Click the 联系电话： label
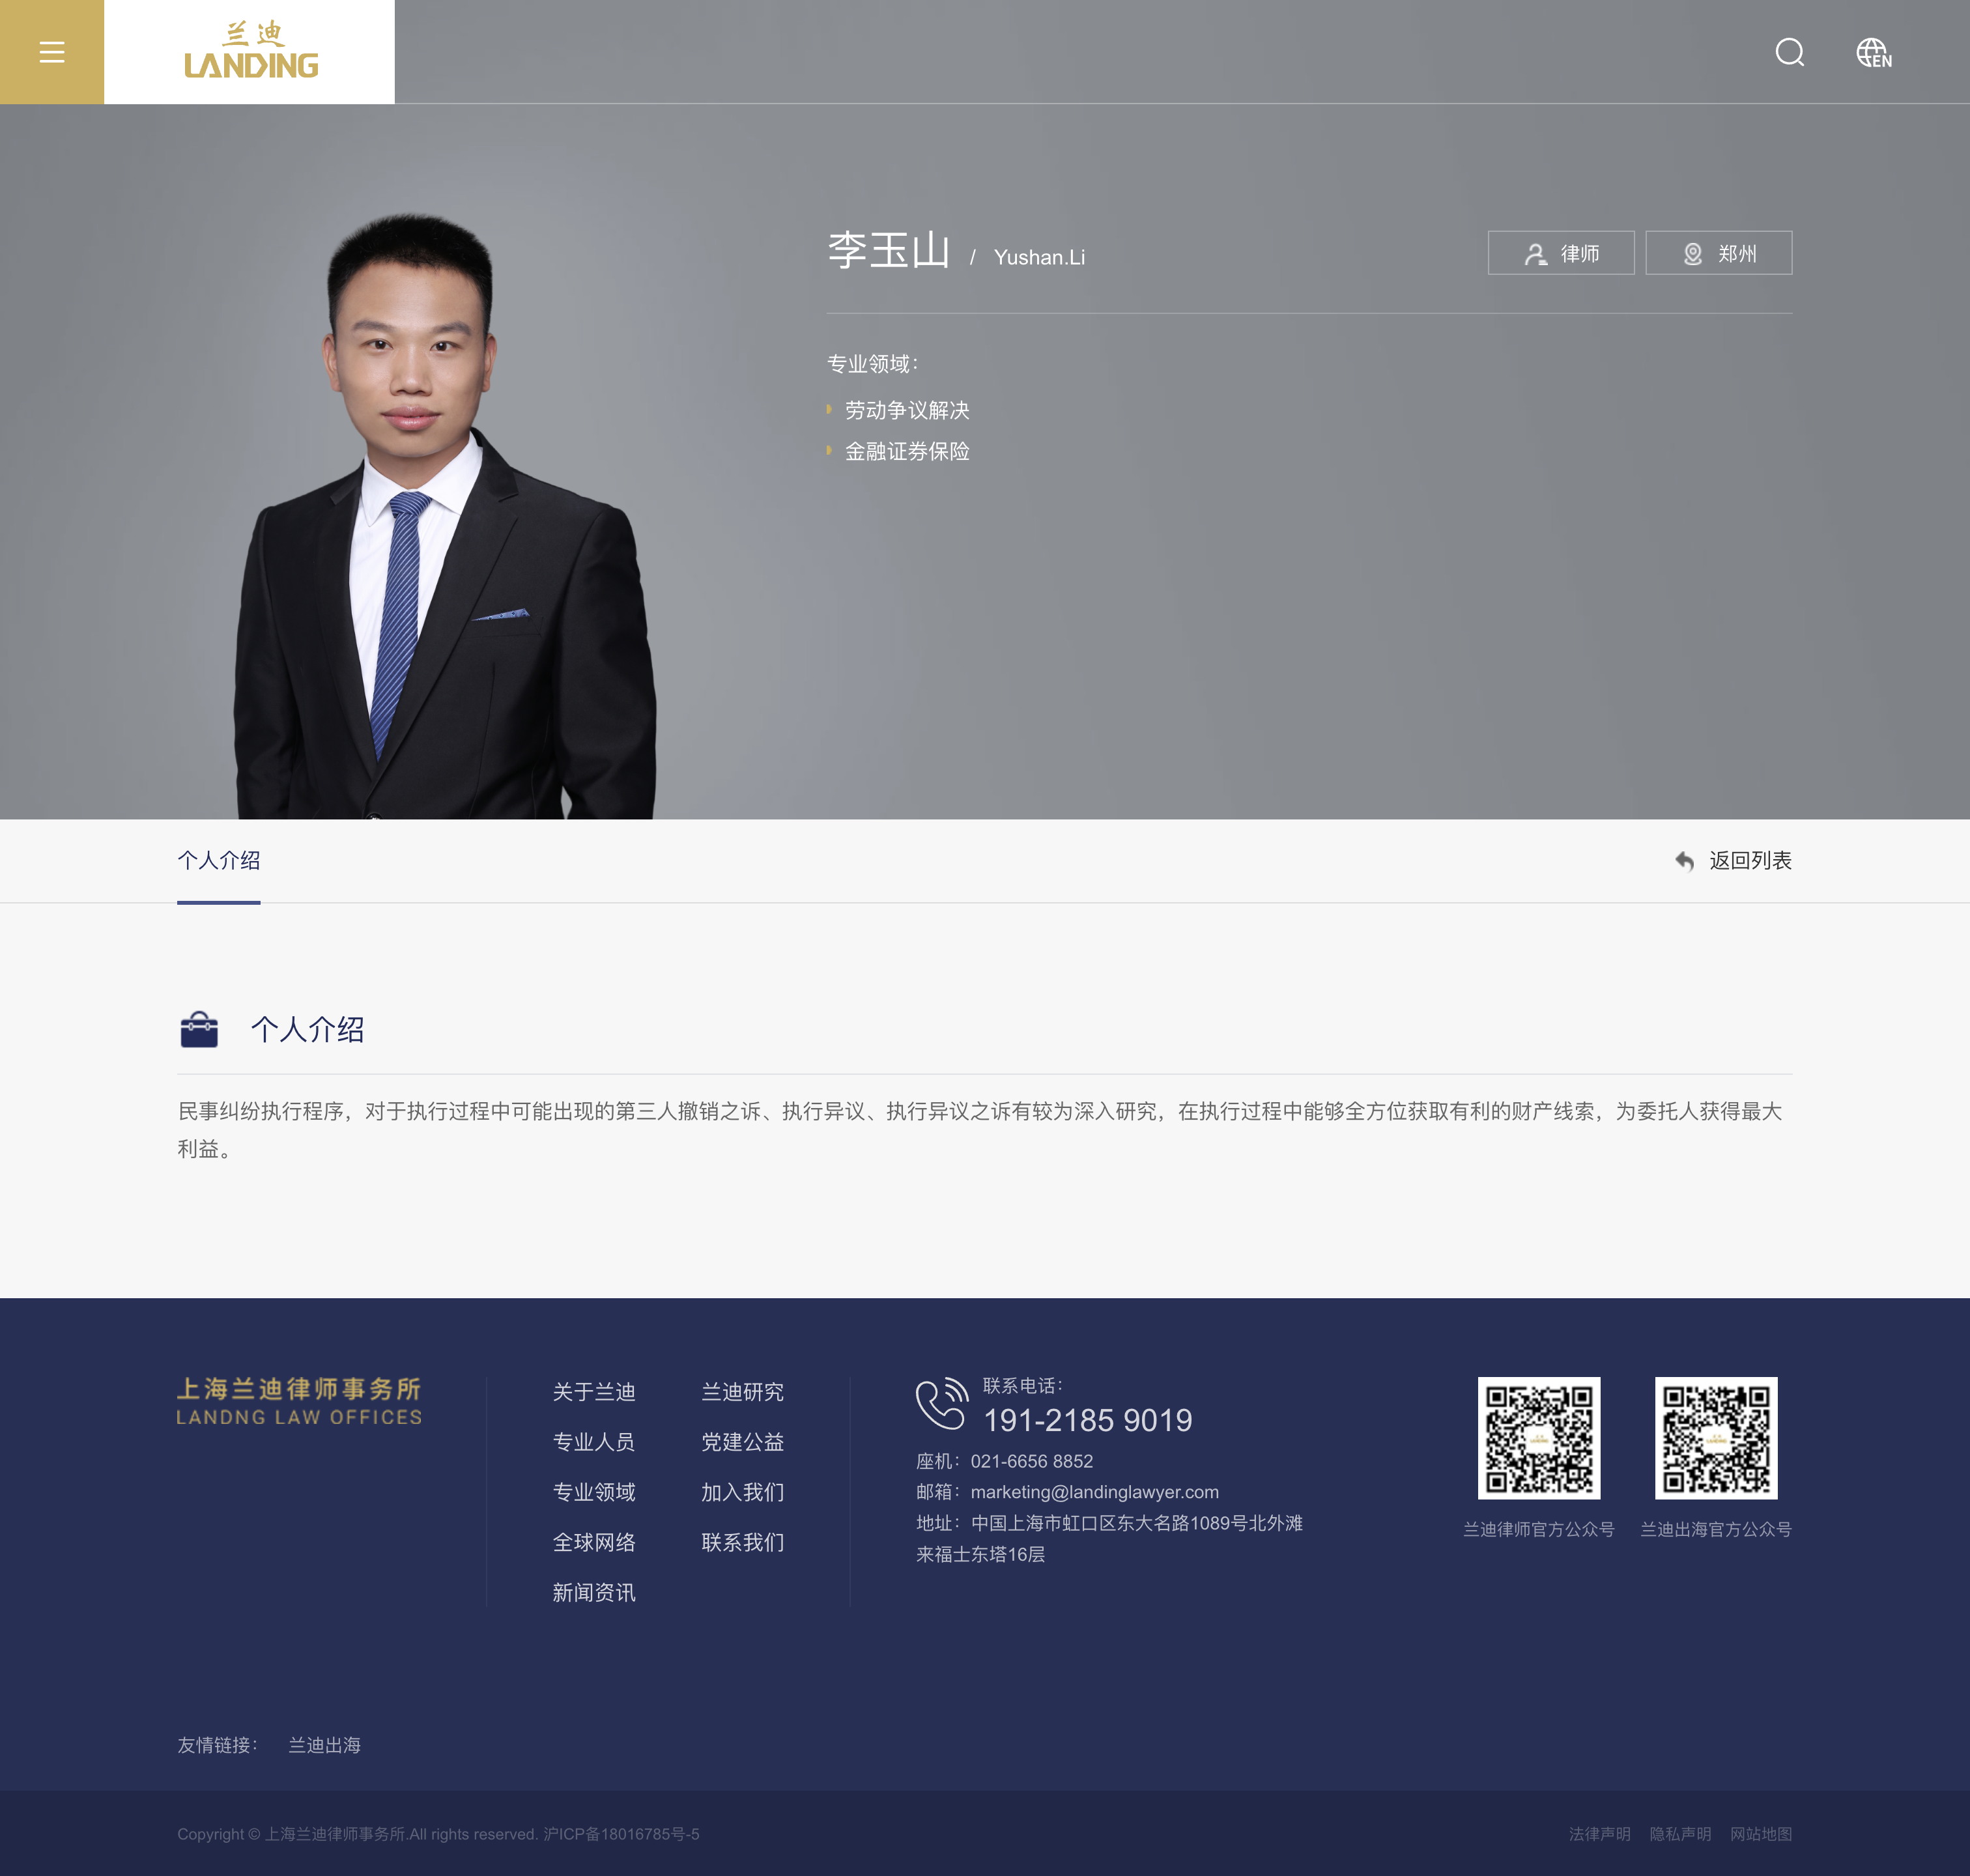 1023,1385
